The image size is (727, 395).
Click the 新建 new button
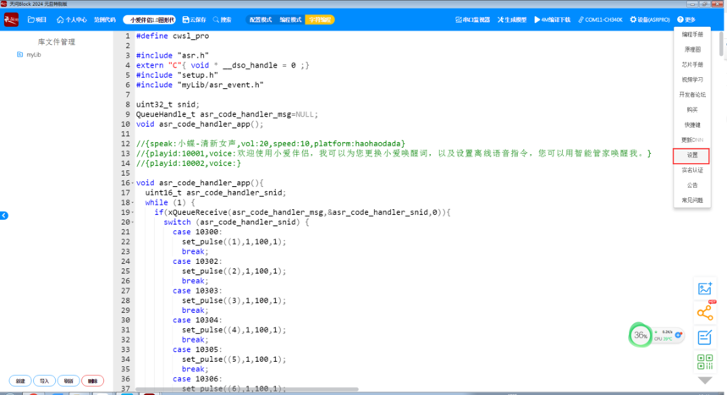coord(20,381)
